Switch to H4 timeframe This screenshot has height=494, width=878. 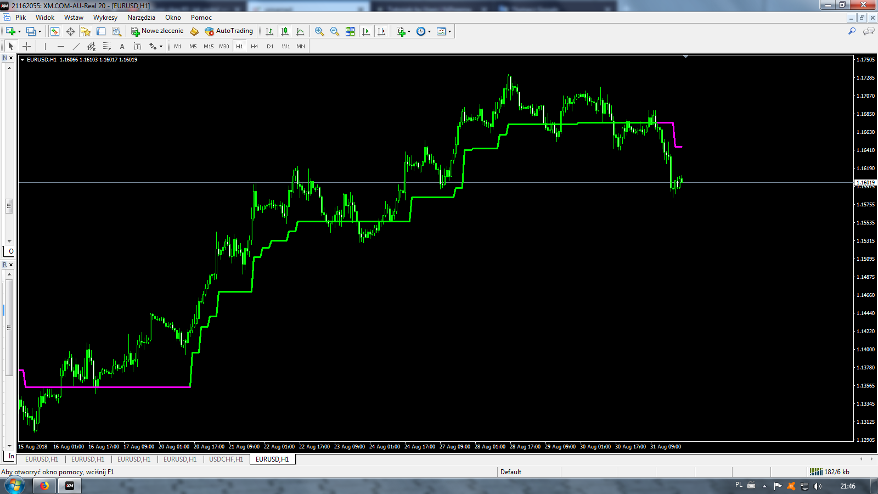point(255,47)
